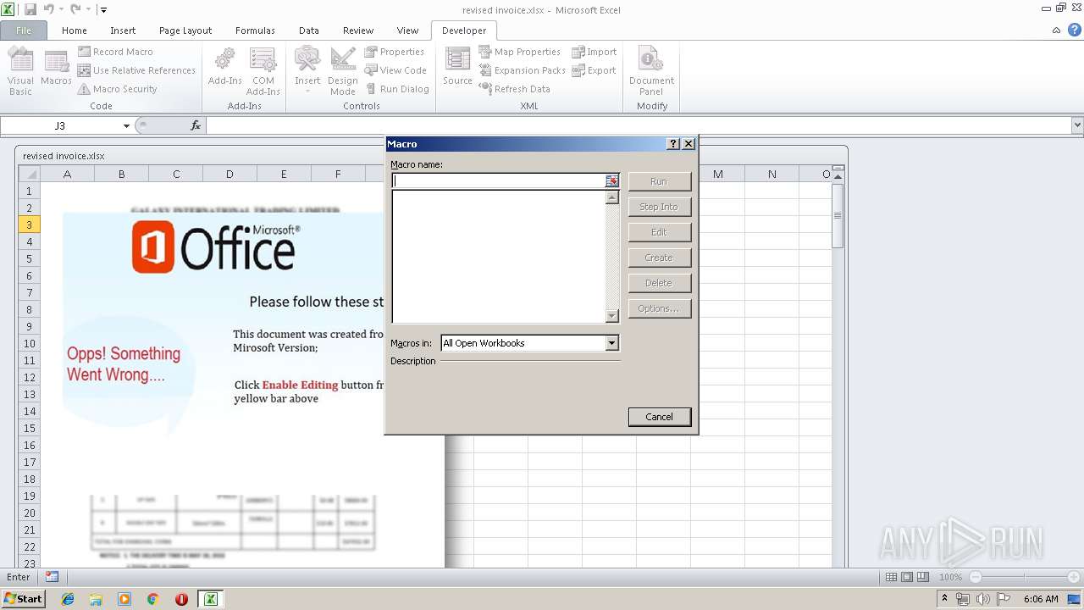The height and width of the screenshot is (610, 1084).
Task: Switch to the Data tab
Action: pos(309,30)
